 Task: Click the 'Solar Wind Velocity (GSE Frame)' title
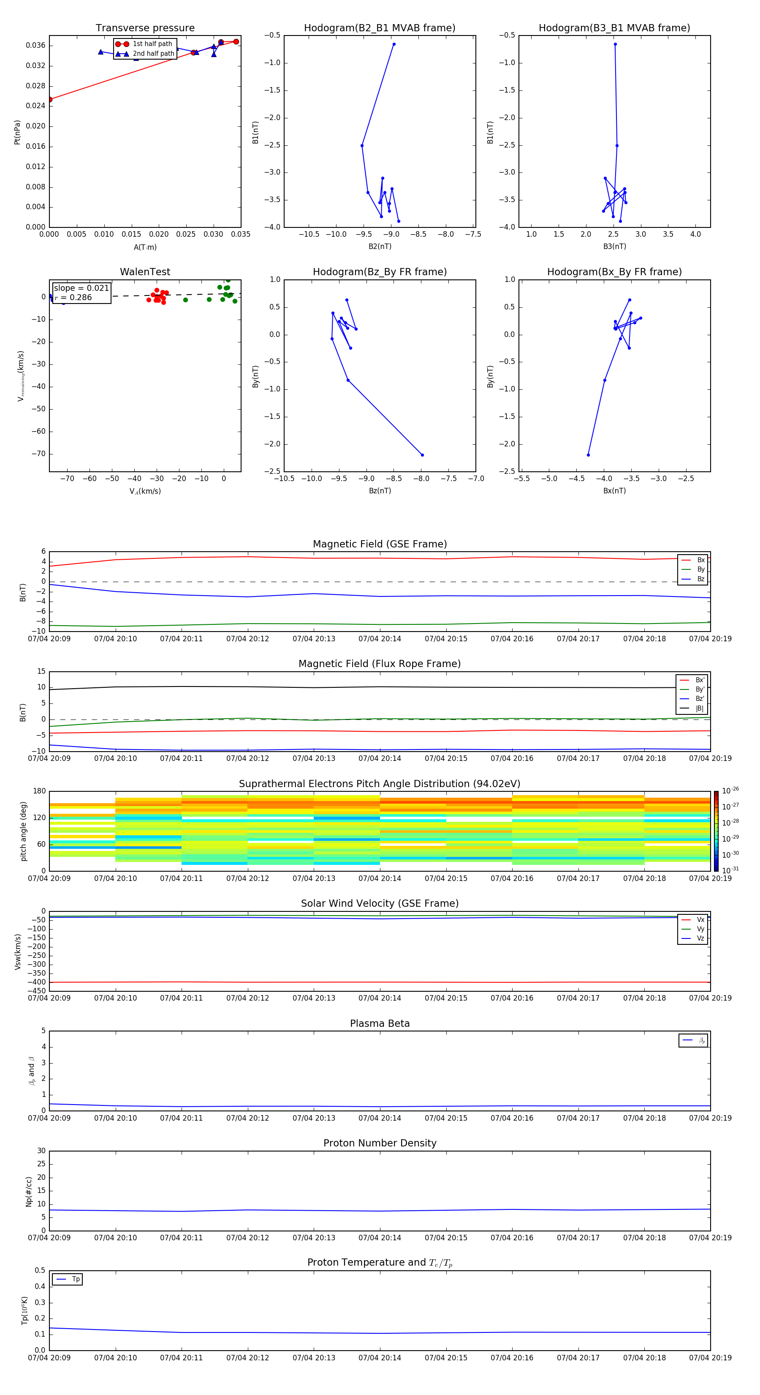tap(380, 904)
